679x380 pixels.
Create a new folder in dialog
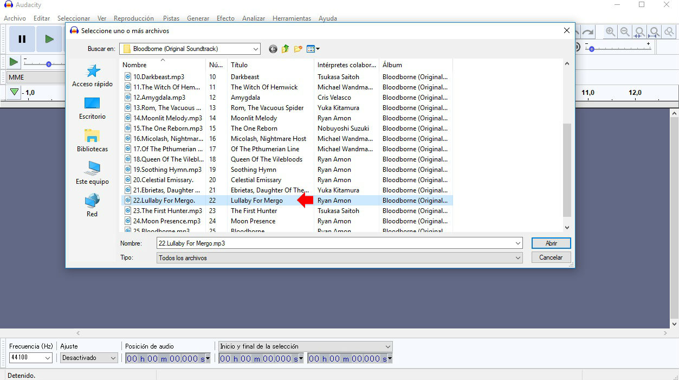point(298,49)
